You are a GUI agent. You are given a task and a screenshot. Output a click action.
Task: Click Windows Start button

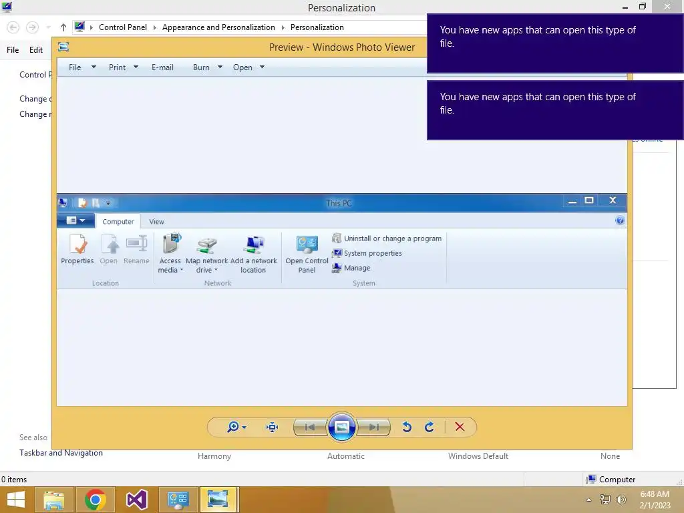pyautogui.click(x=16, y=500)
